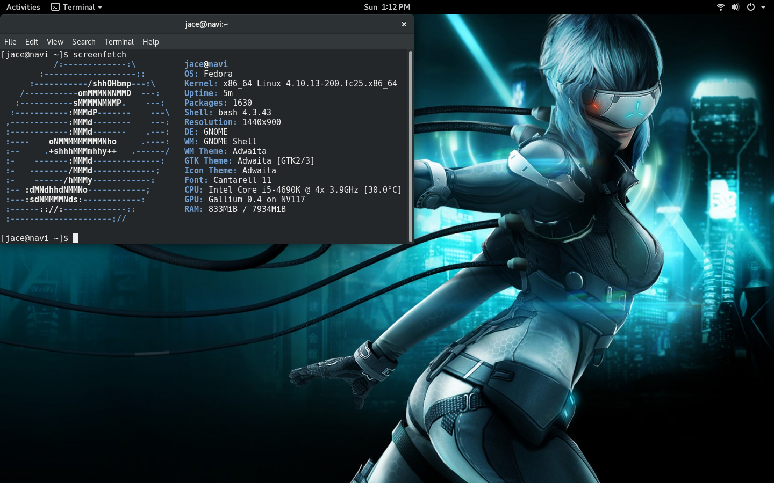Click the CPU line in screenfetch output

click(292, 190)
